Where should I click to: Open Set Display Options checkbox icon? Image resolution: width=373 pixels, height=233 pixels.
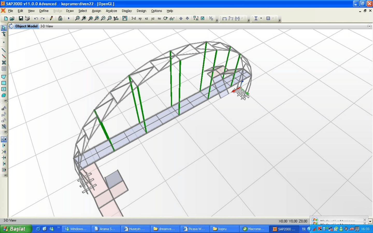tap(203, 18)
